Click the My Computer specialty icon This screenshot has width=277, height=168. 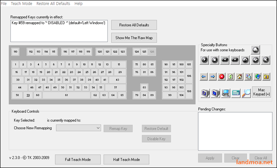coord(225,93)
